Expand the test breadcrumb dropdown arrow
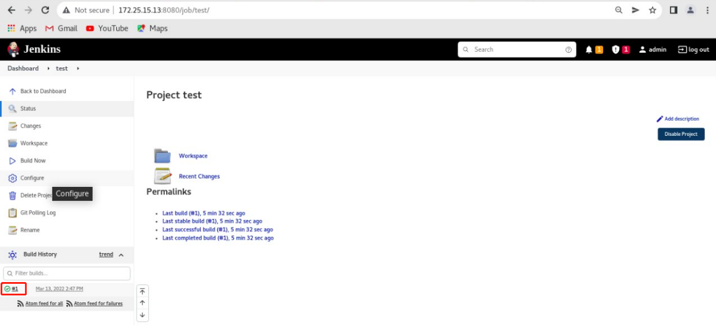716x325 pixels. [x=77, y=68]
